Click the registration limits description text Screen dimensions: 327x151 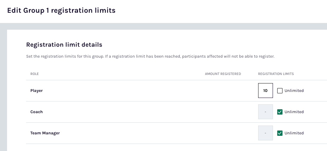coord(150,56)
